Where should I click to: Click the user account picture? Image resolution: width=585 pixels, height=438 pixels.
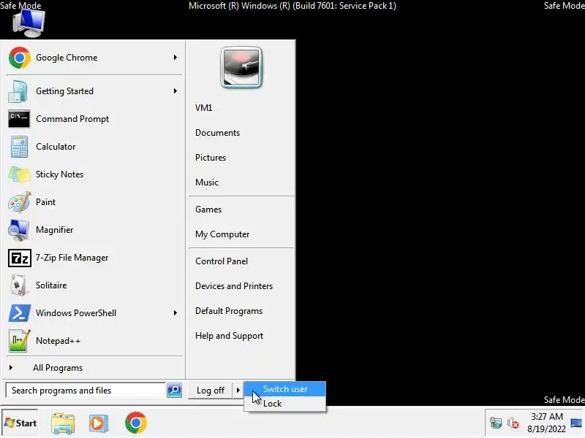coord(241,67)
